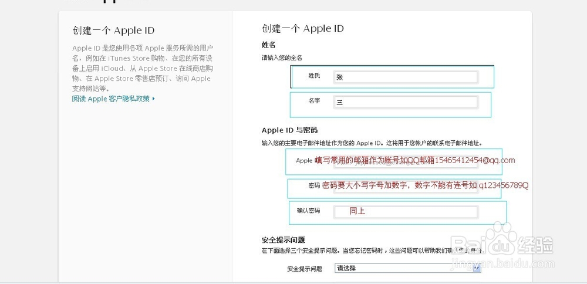Click the 姓氏 input field containing 张
This screenshot has height=284, width=587.
406,77
